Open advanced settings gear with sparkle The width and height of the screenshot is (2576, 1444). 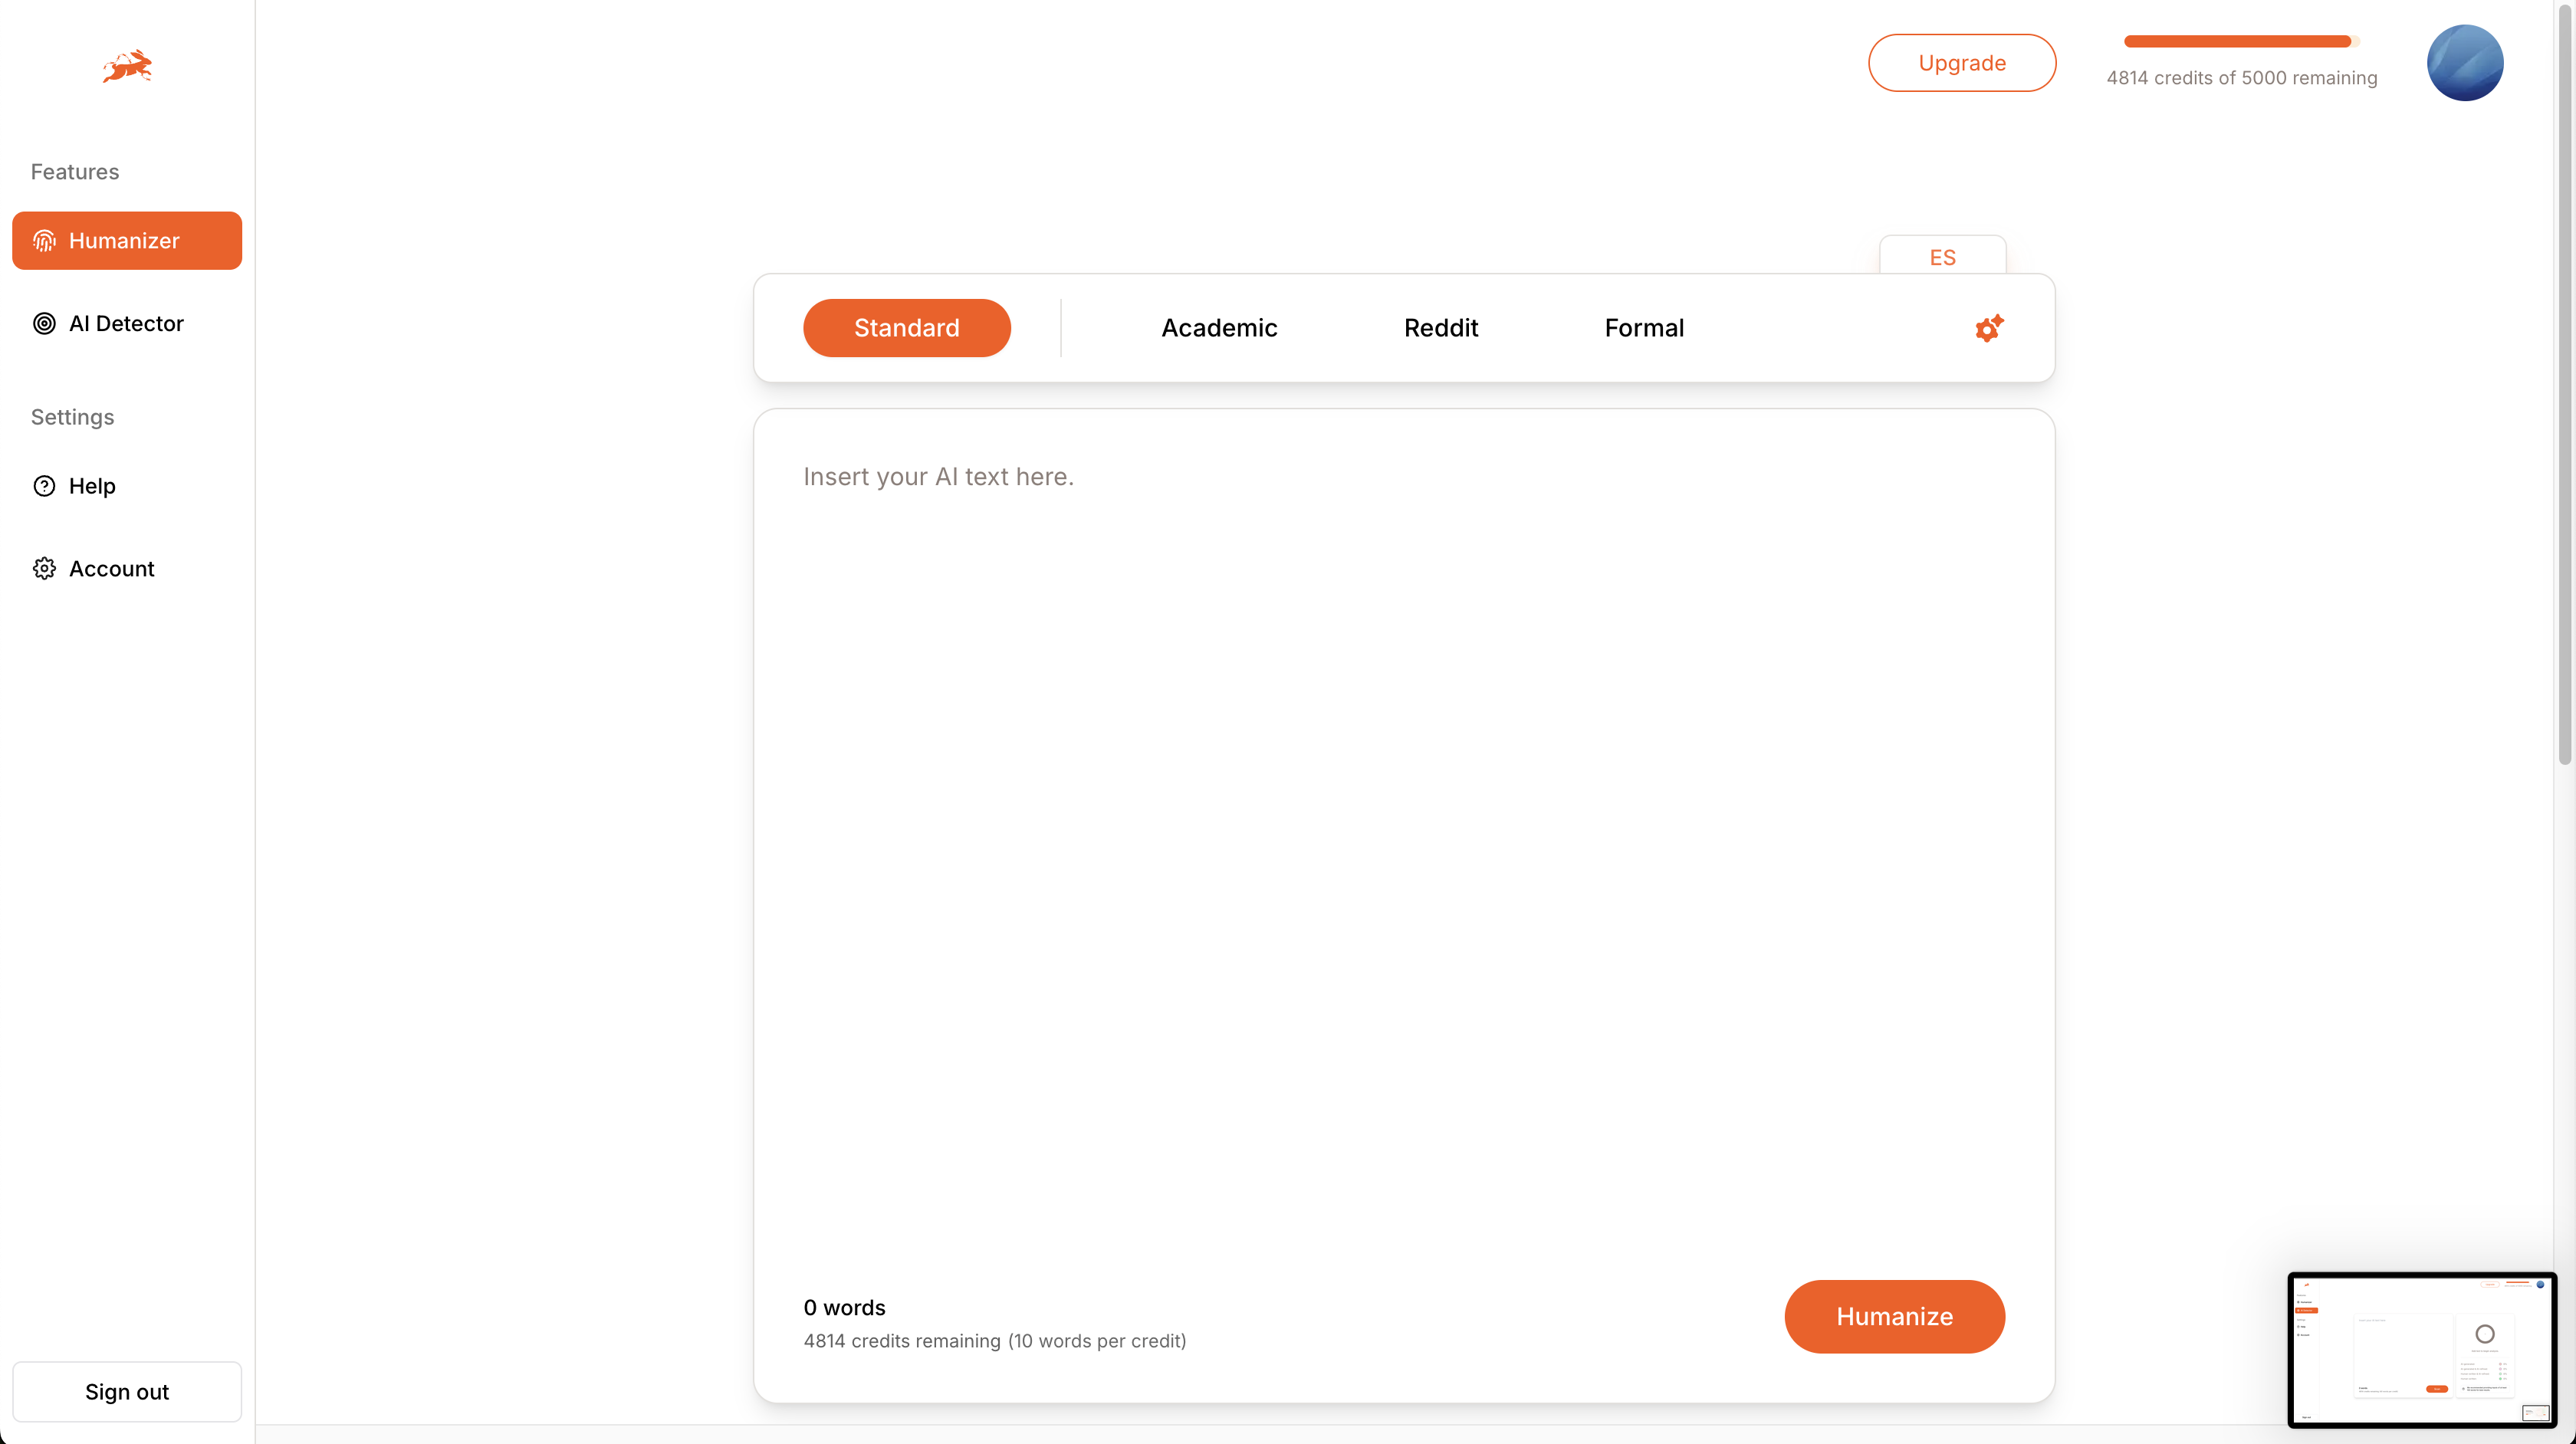coord(1988,328)
